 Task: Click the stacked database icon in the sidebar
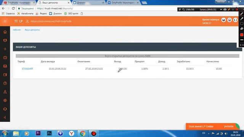[x=5, y=66]
